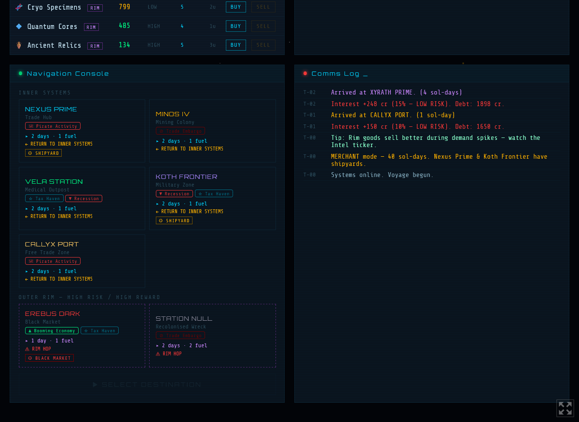Buy Quantum Cores

[x=236, y=26]
